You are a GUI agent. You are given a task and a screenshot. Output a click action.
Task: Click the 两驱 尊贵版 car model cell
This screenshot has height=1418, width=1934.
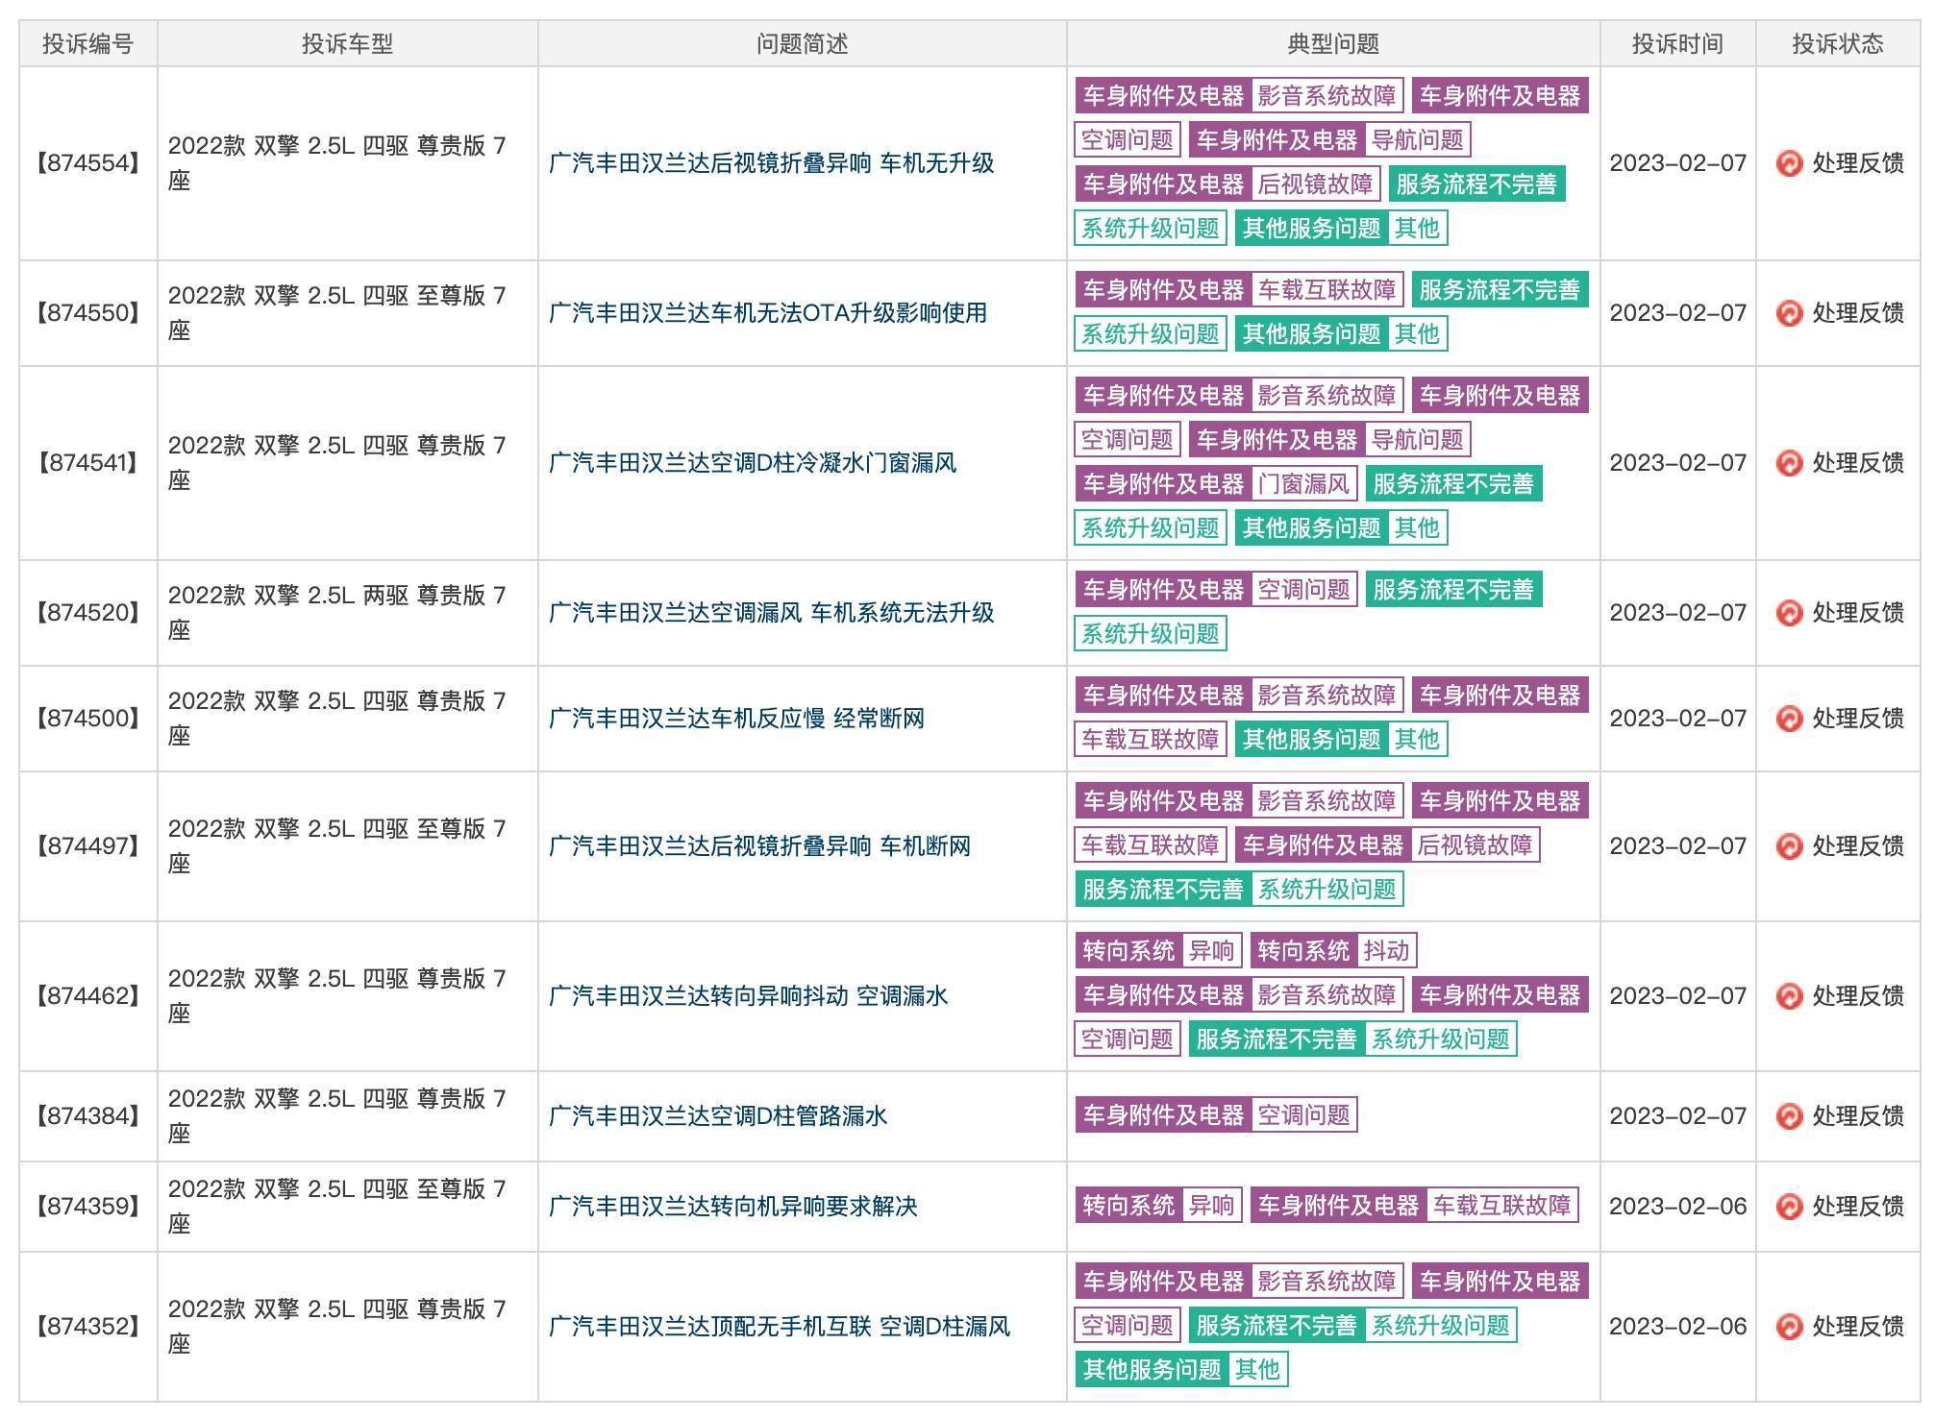click(x=348, y=613)
